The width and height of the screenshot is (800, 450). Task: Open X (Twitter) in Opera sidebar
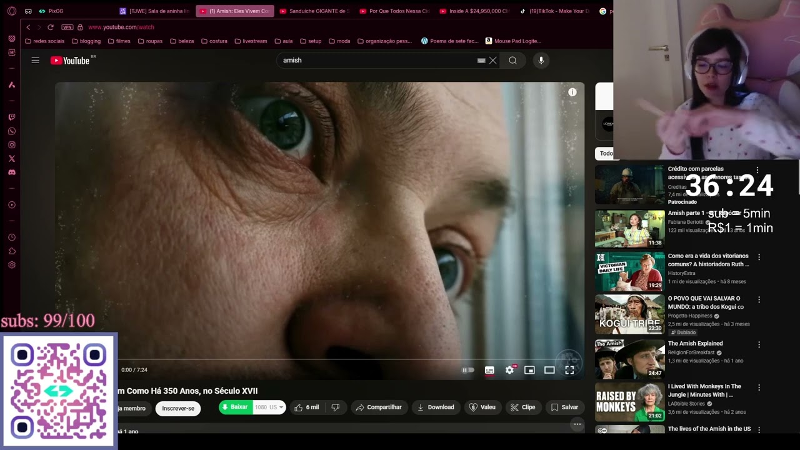pyautogui.click(x=11, y=159)
